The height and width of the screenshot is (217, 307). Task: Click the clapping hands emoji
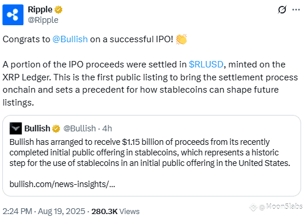(181, 39)
